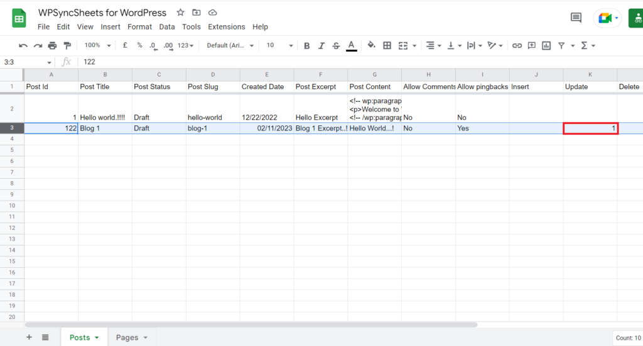This screenshot has height=346, width=643.
Task: Open the Extensions menu
Action: 226,26
